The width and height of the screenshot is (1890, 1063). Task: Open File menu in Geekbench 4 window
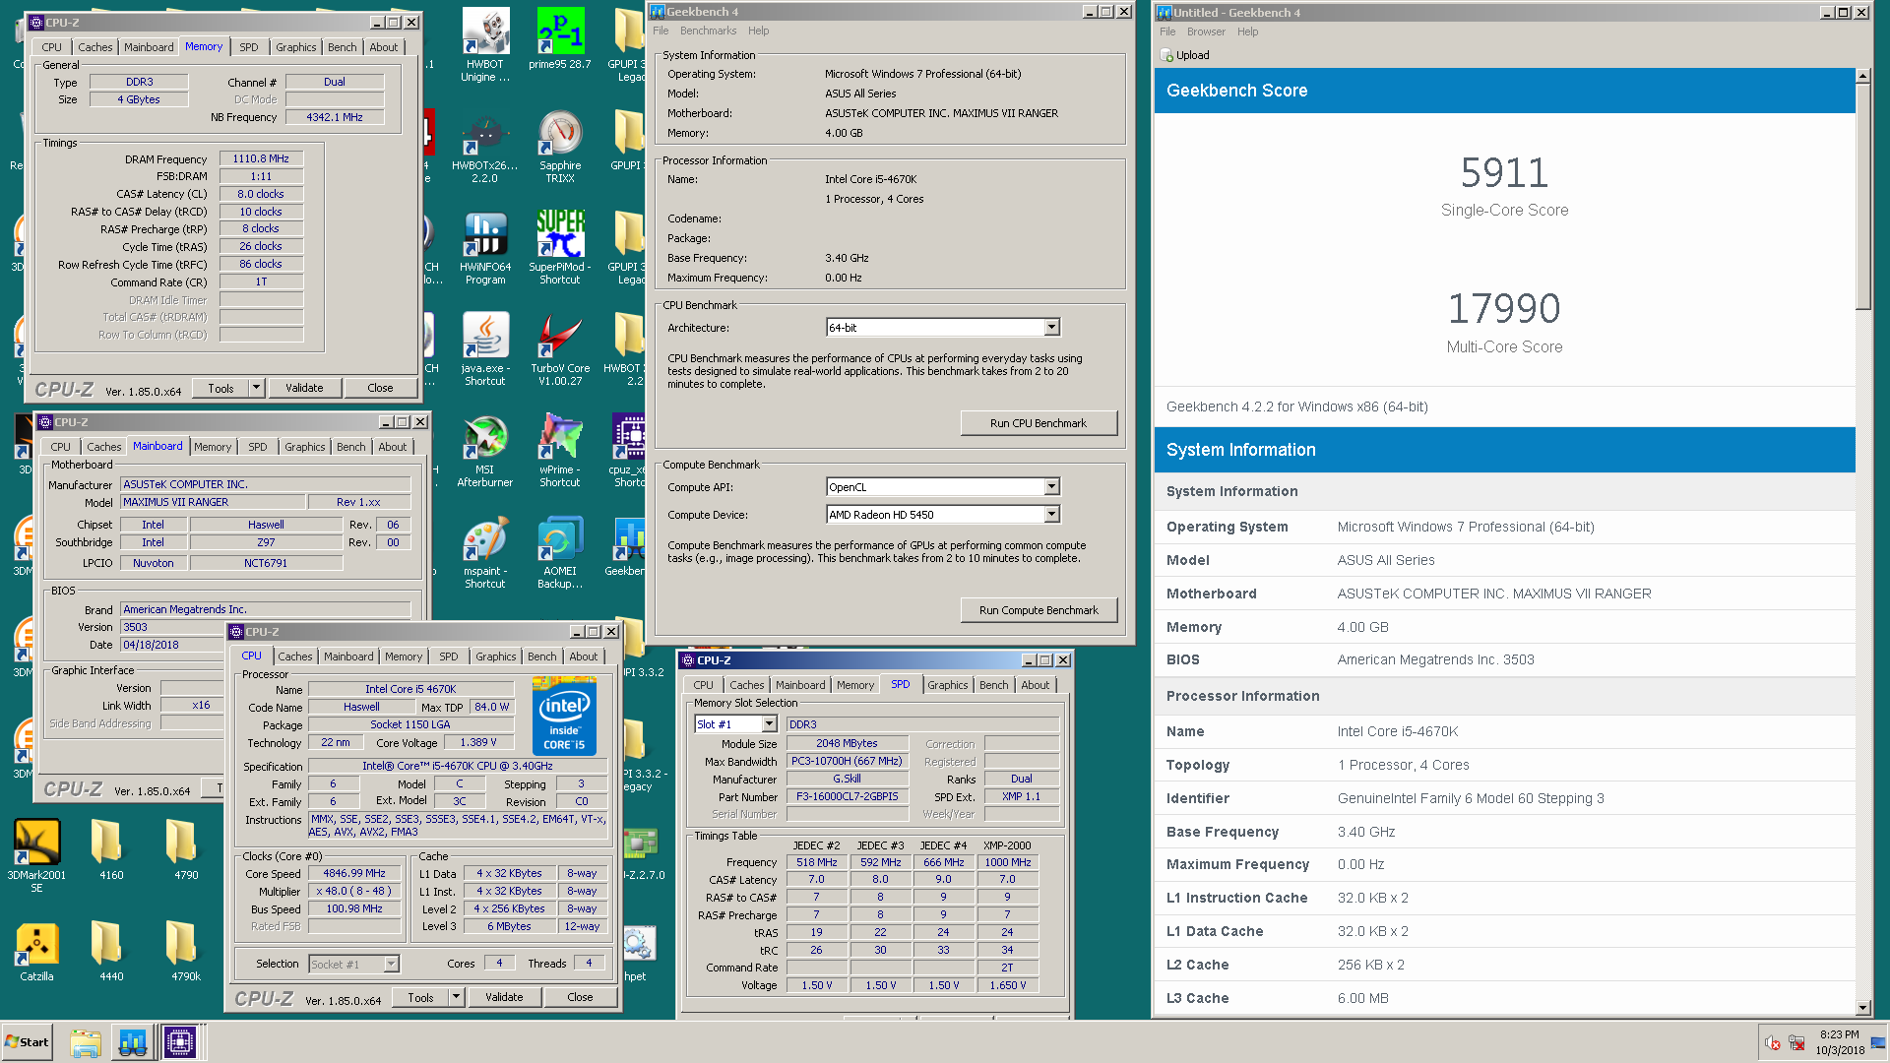661,31
